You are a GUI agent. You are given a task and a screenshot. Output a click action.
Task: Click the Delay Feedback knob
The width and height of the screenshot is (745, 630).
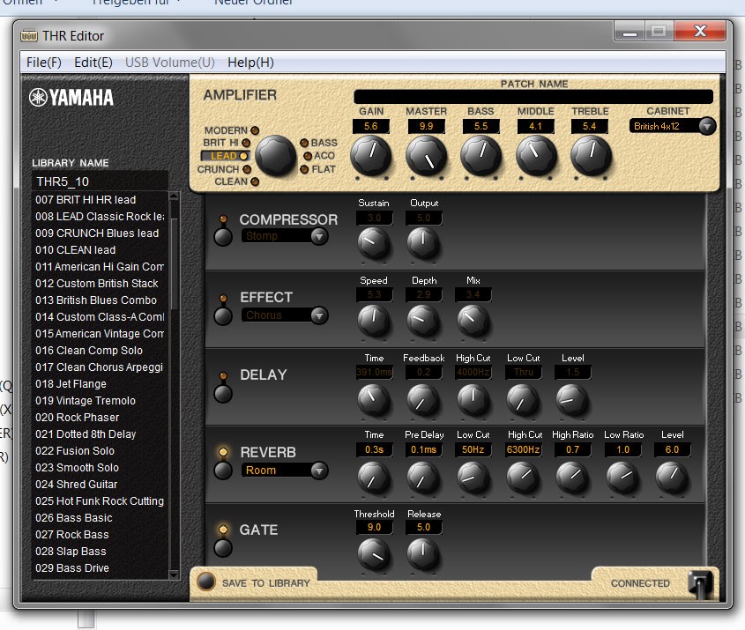point(423,399)
